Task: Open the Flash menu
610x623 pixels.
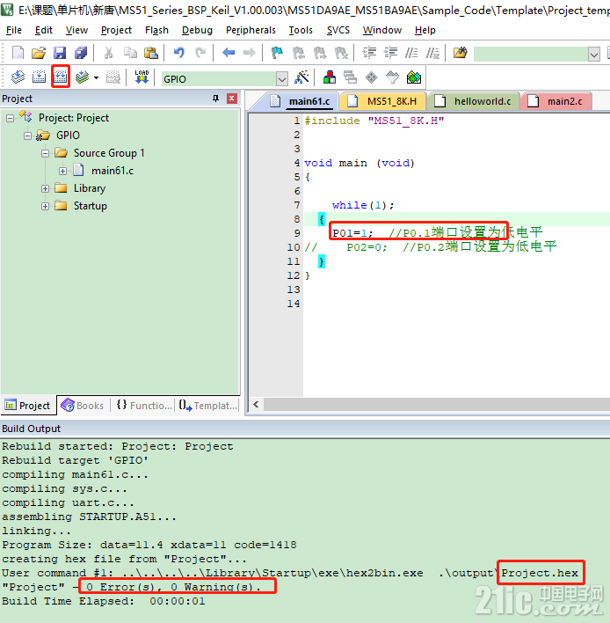Action: pos(156,30)
